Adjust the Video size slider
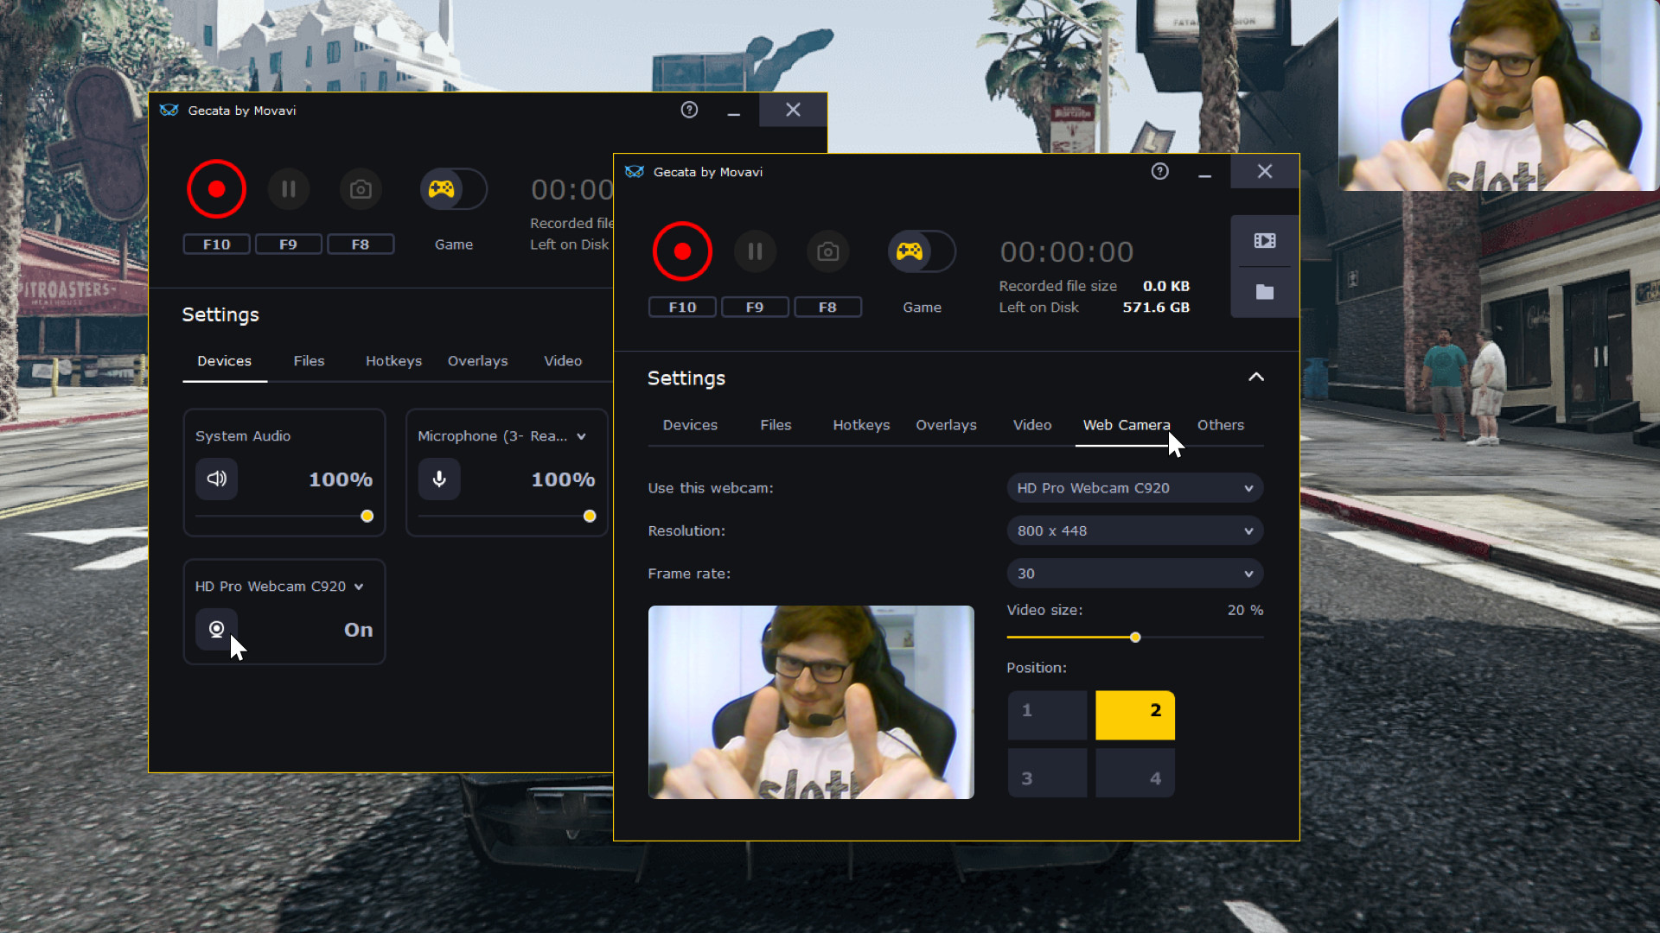This screenshot has height=933, width=1660. click(x=1134, y=637)
